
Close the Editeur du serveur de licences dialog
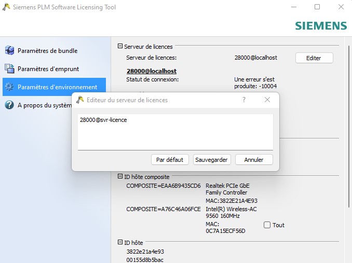click(x=267, y=100)
